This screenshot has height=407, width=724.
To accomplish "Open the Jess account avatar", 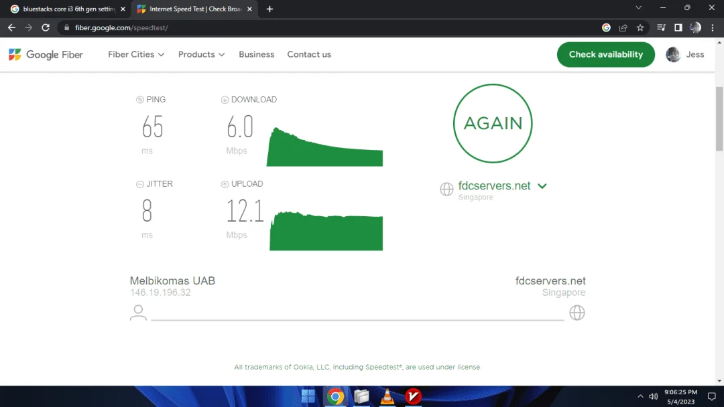I will coord(673,54).
